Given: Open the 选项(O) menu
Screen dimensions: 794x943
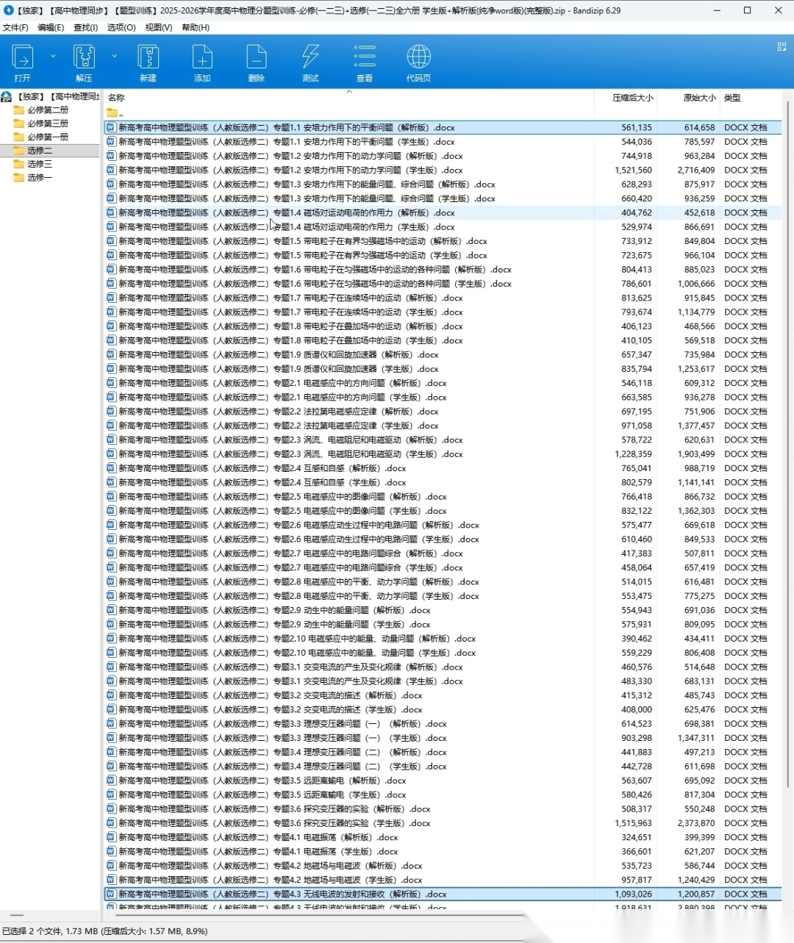Looking at the screenshot, I should point(121,27).
